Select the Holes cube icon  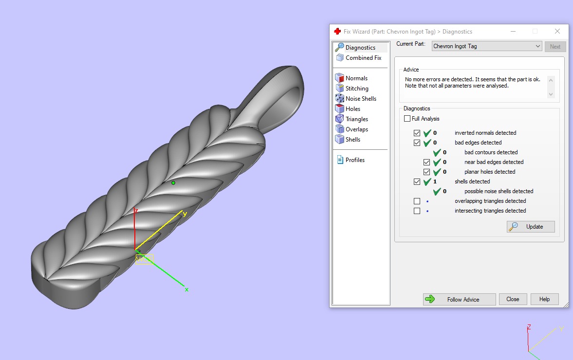pyautogui.click(x=339, y=108)
